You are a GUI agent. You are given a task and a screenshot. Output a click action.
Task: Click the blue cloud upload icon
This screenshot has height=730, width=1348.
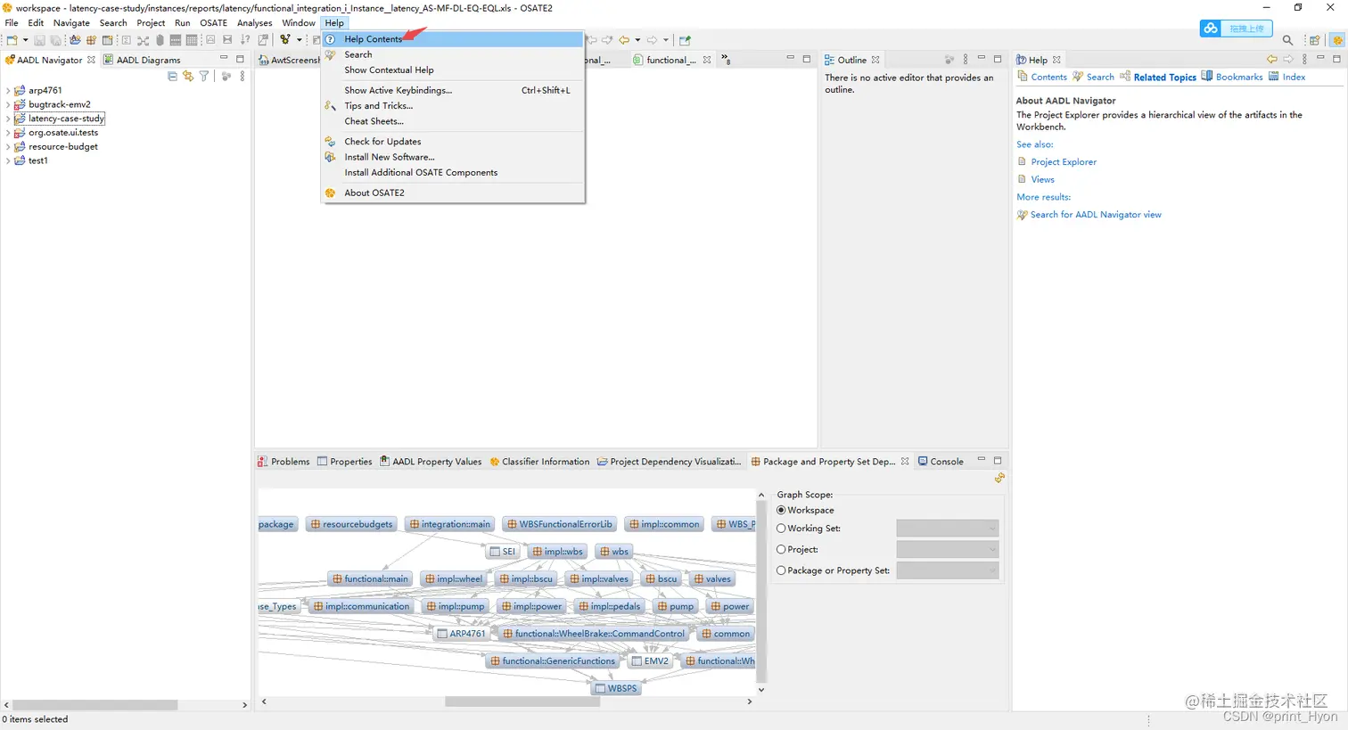1210,29
